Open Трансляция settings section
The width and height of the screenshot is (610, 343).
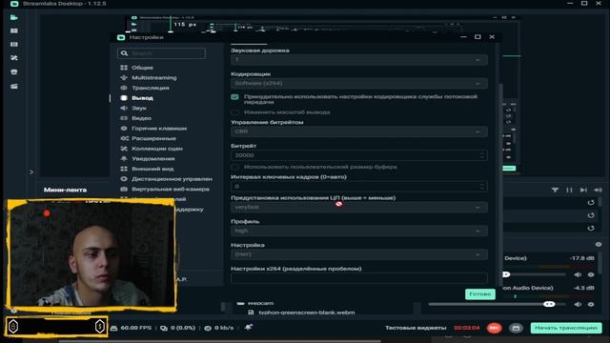click(151, 88)
